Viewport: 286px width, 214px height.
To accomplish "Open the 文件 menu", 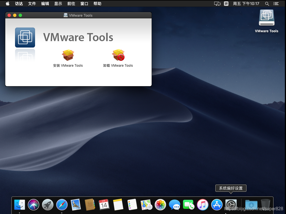I will pos(32,4).
